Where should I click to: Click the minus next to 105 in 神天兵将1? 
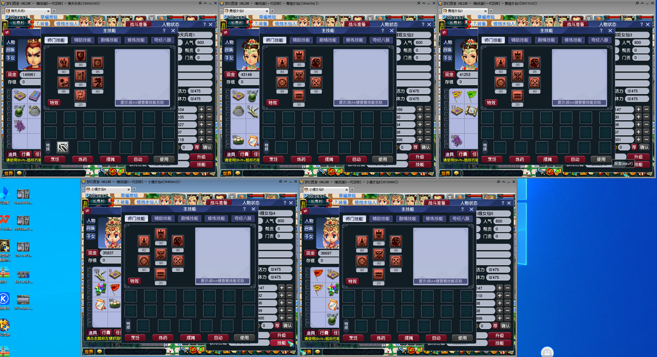point(209,117)
